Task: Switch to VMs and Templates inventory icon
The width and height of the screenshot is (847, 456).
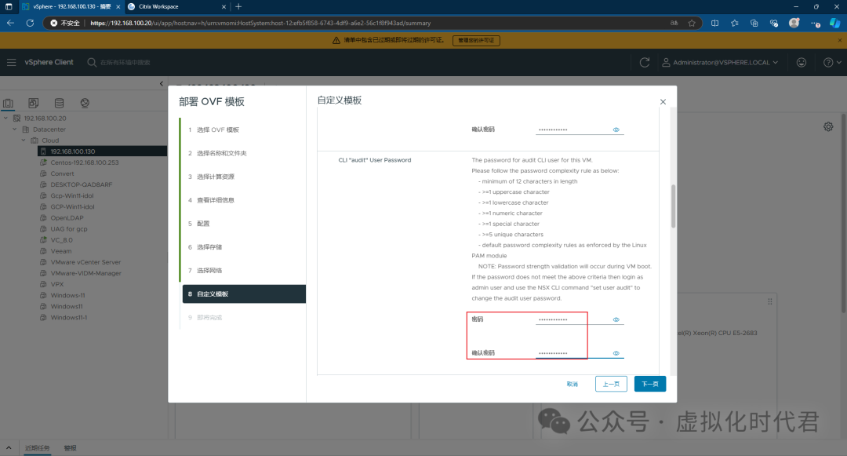Action: pyautogui.click(x=34, y=103)
